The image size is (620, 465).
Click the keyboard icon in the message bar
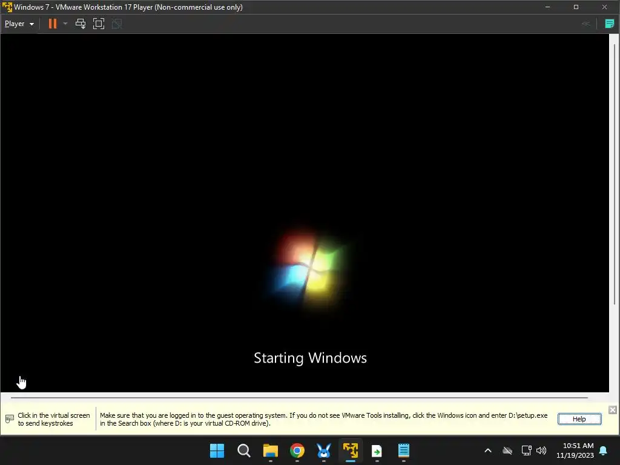click(10, 419)
